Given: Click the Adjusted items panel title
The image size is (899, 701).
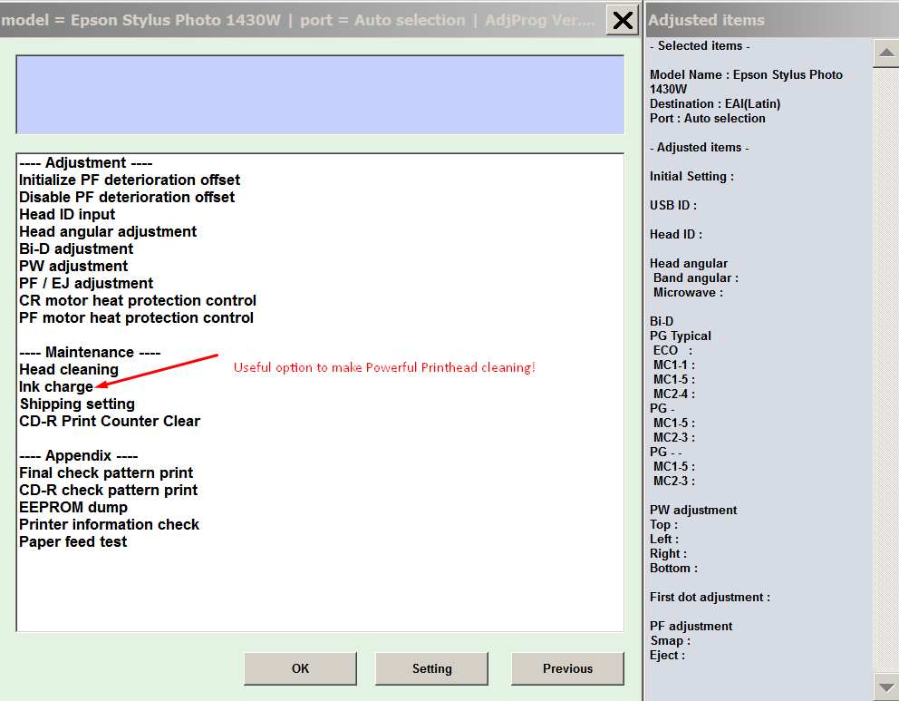Looking at the screenshot, I should pos(706,20).
